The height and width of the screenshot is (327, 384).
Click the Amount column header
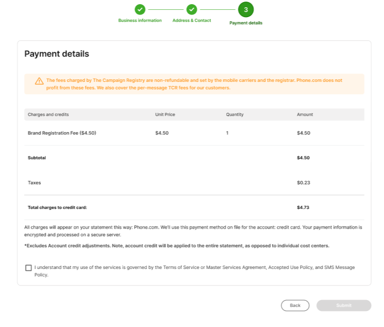tap(305, 115)
